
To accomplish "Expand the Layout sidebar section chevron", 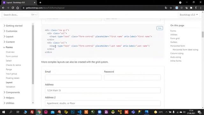I will (x=4, y=36).
